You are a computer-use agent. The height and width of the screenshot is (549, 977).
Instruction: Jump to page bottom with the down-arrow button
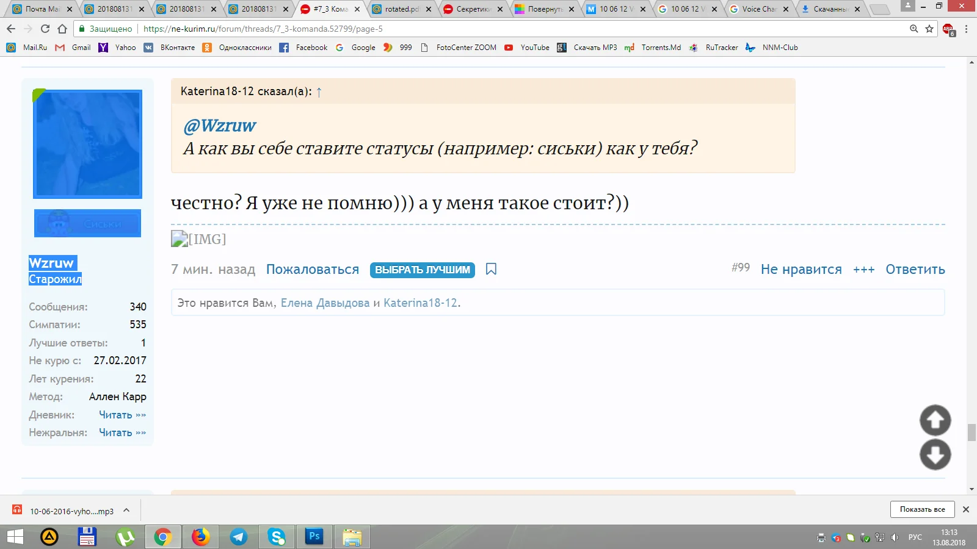coord(935,454)
